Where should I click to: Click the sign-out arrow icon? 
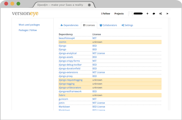pos(167,14)
